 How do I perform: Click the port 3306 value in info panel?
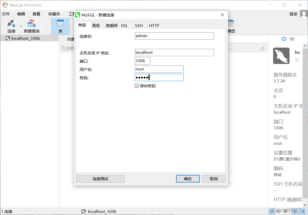(278, 128)
